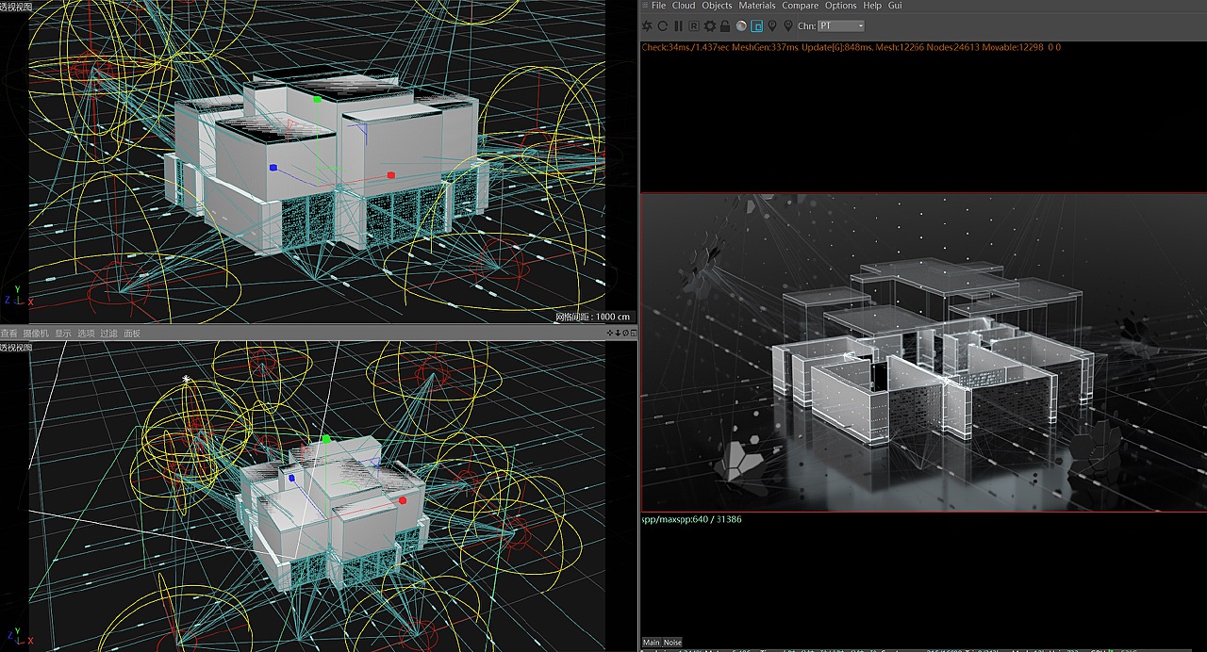
Task: Click the 网格间距 : 1000 cm label
Action: [593, 317]
